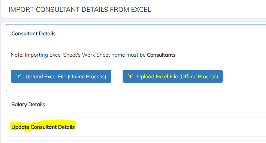Collapse the Consultant Details section header
The image size is (266, 143).
(x=33, y=33)
